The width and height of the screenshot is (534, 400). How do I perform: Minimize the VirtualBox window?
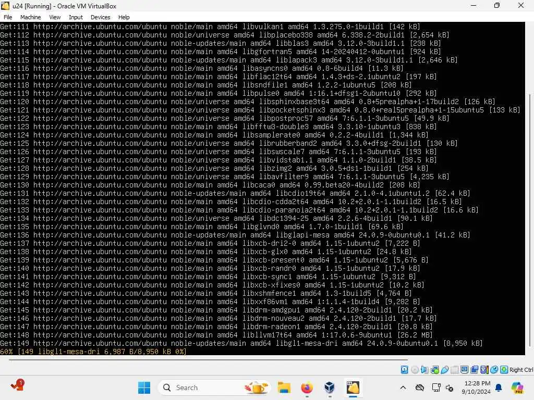pos(474,6)
